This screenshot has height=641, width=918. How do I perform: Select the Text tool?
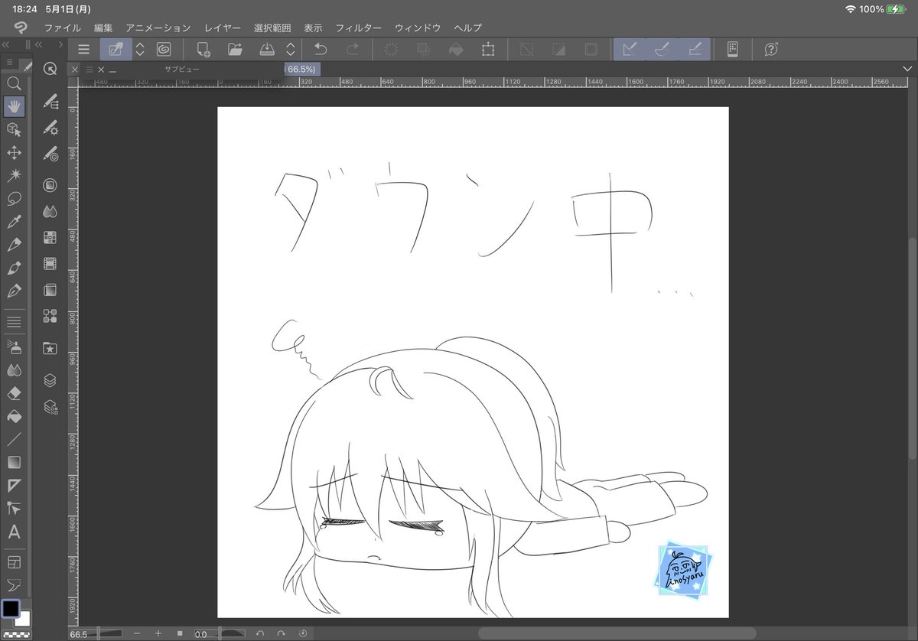(x=14, y=532)
